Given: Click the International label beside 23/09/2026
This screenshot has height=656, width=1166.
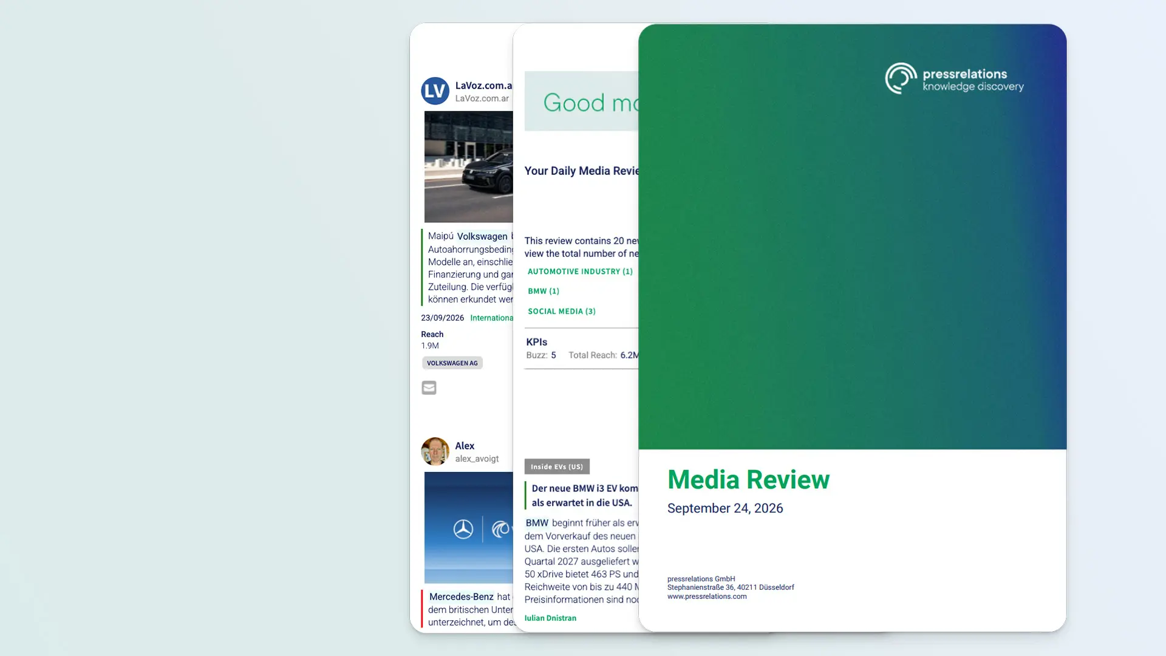Looking at the screenshot, I should point(491,318).
